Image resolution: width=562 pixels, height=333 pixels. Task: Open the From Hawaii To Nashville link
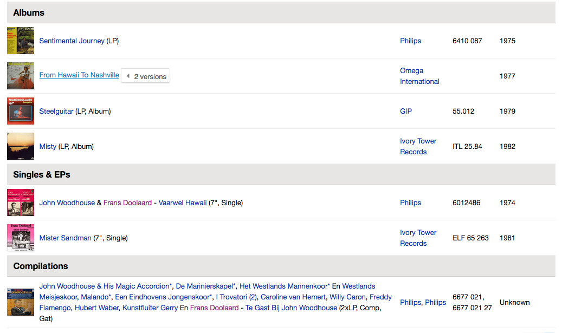pyautogui.click(x=79, y=75)
